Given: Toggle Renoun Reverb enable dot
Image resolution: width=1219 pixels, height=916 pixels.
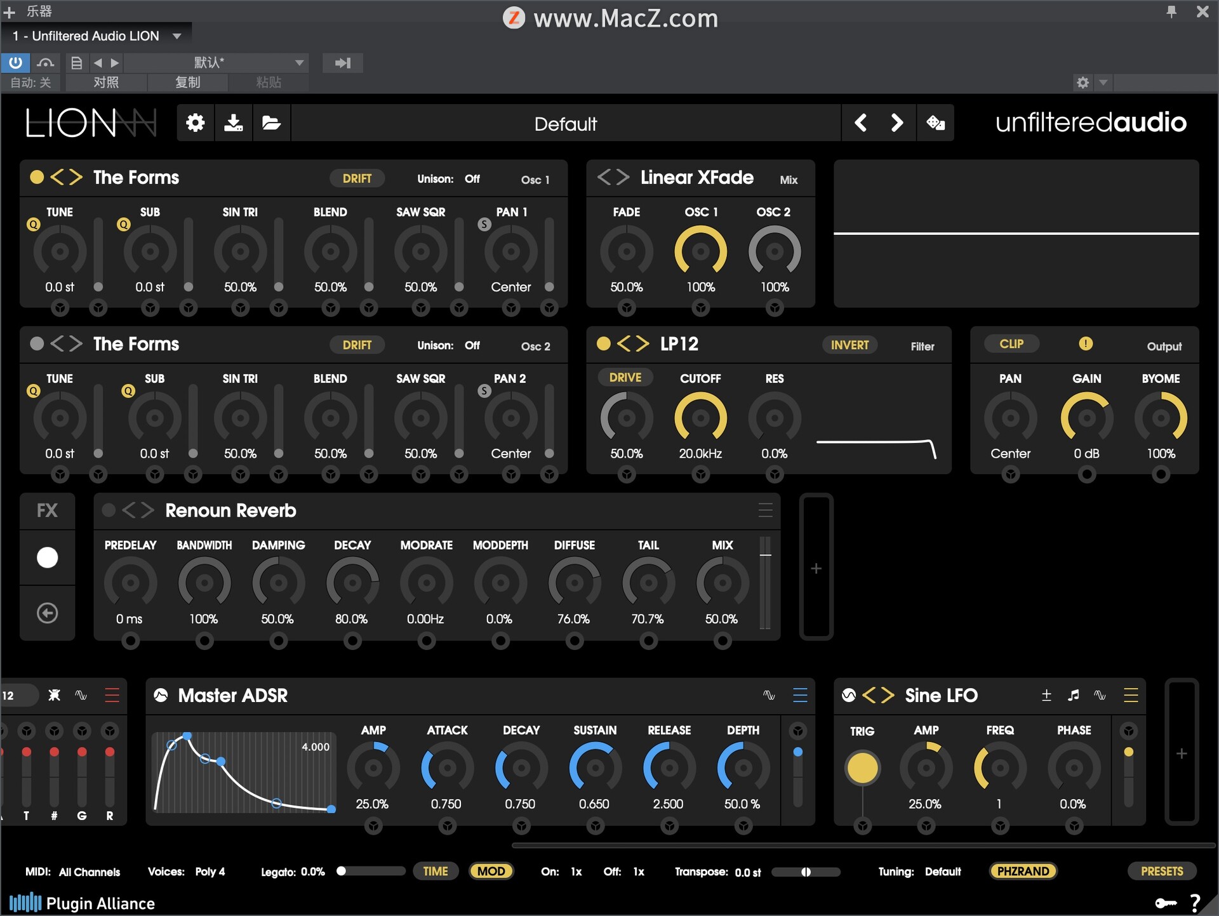Looking at the screenshot, I should pos(109,510).
